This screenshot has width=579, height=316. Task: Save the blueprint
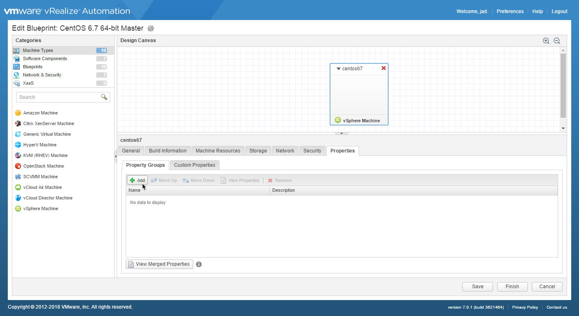(x=477, y=287)
